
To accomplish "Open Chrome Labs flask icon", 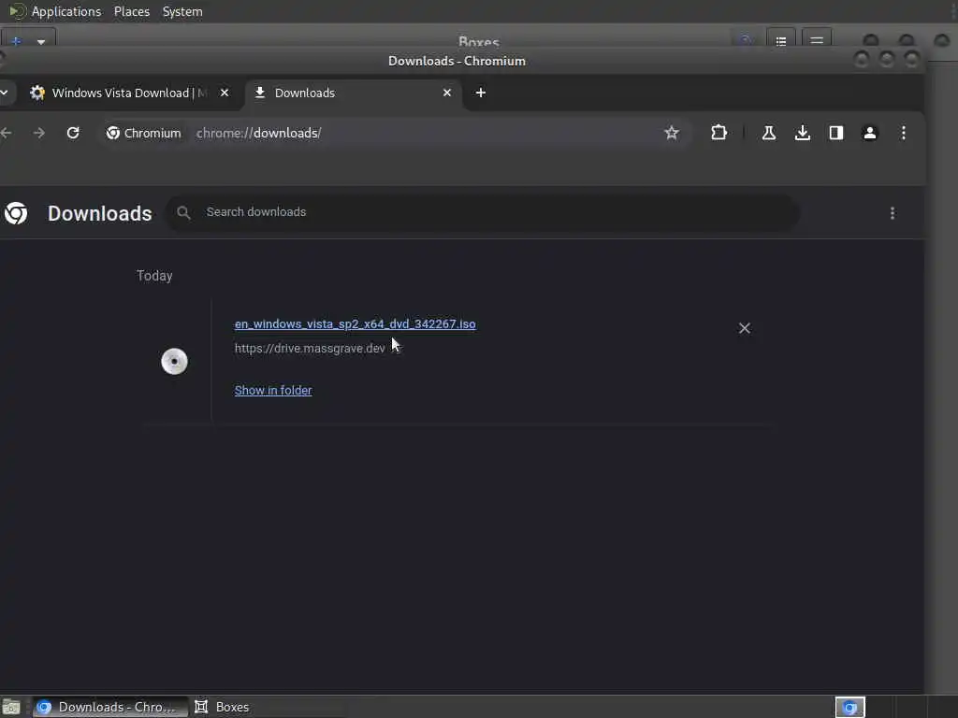I will [x=769, y=133].
